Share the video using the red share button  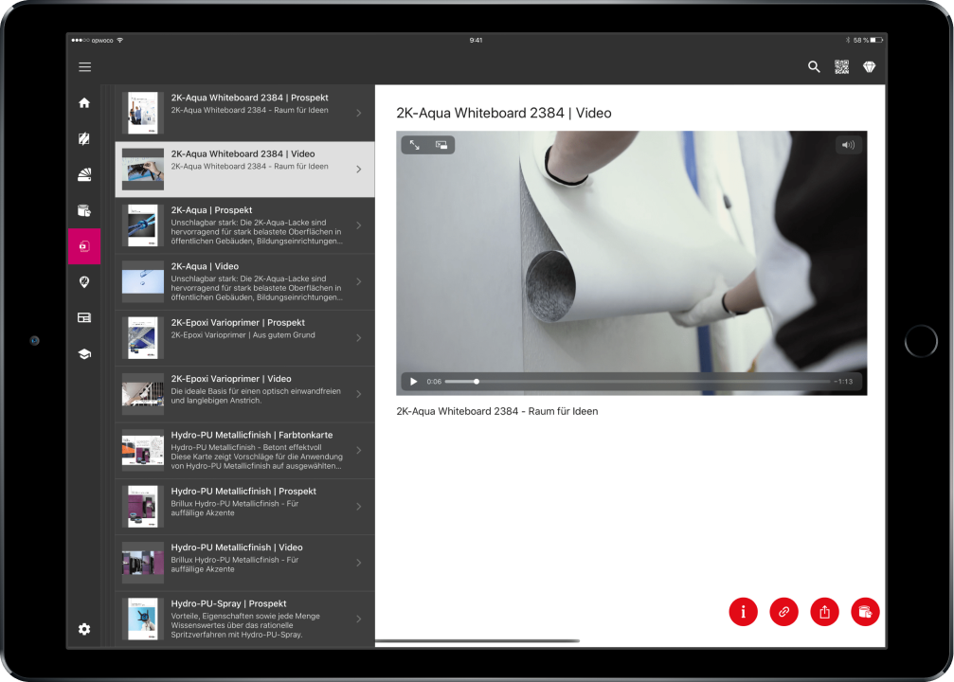pyautogui.click(x=824, y=611)
